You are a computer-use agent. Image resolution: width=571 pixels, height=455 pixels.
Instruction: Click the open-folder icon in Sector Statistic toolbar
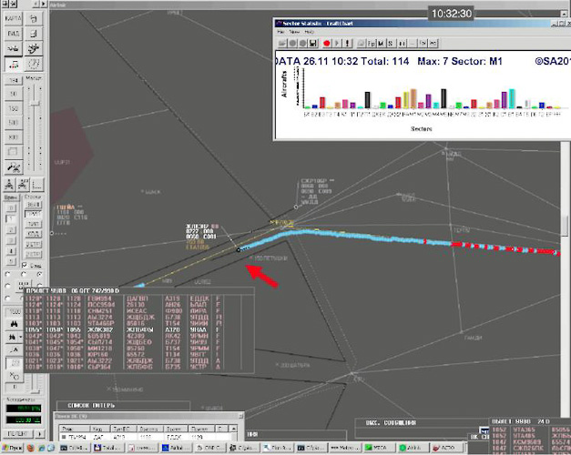282,44
